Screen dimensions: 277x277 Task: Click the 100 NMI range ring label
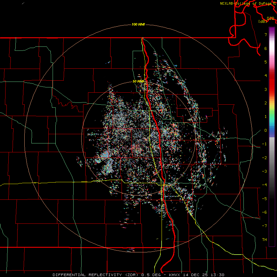tap(138, 24)
